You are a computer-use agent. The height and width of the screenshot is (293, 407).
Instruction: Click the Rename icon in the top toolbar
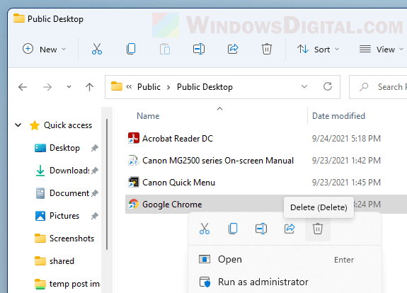tap(199, 49)
